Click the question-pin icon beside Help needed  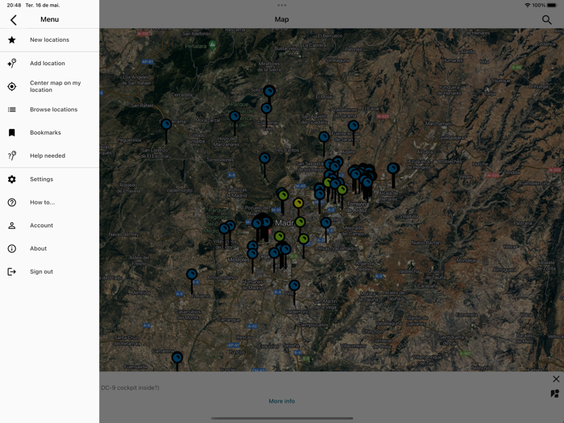point(12,156)
